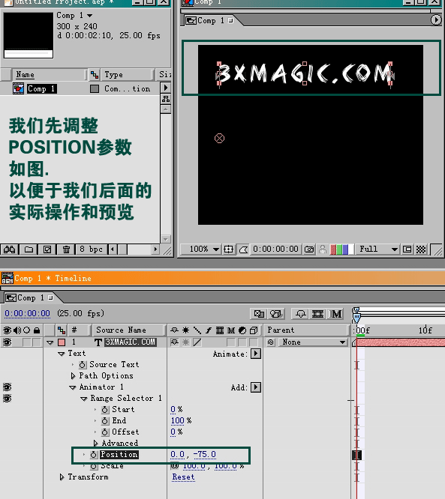The width and height of the screenshot is (445, 499).
Task: Click the blue channel swatch in Comp viewer
Action: [x=345, y=250]
